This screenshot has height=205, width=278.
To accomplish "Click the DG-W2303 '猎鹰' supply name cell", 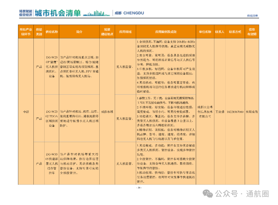I will 52,67.
